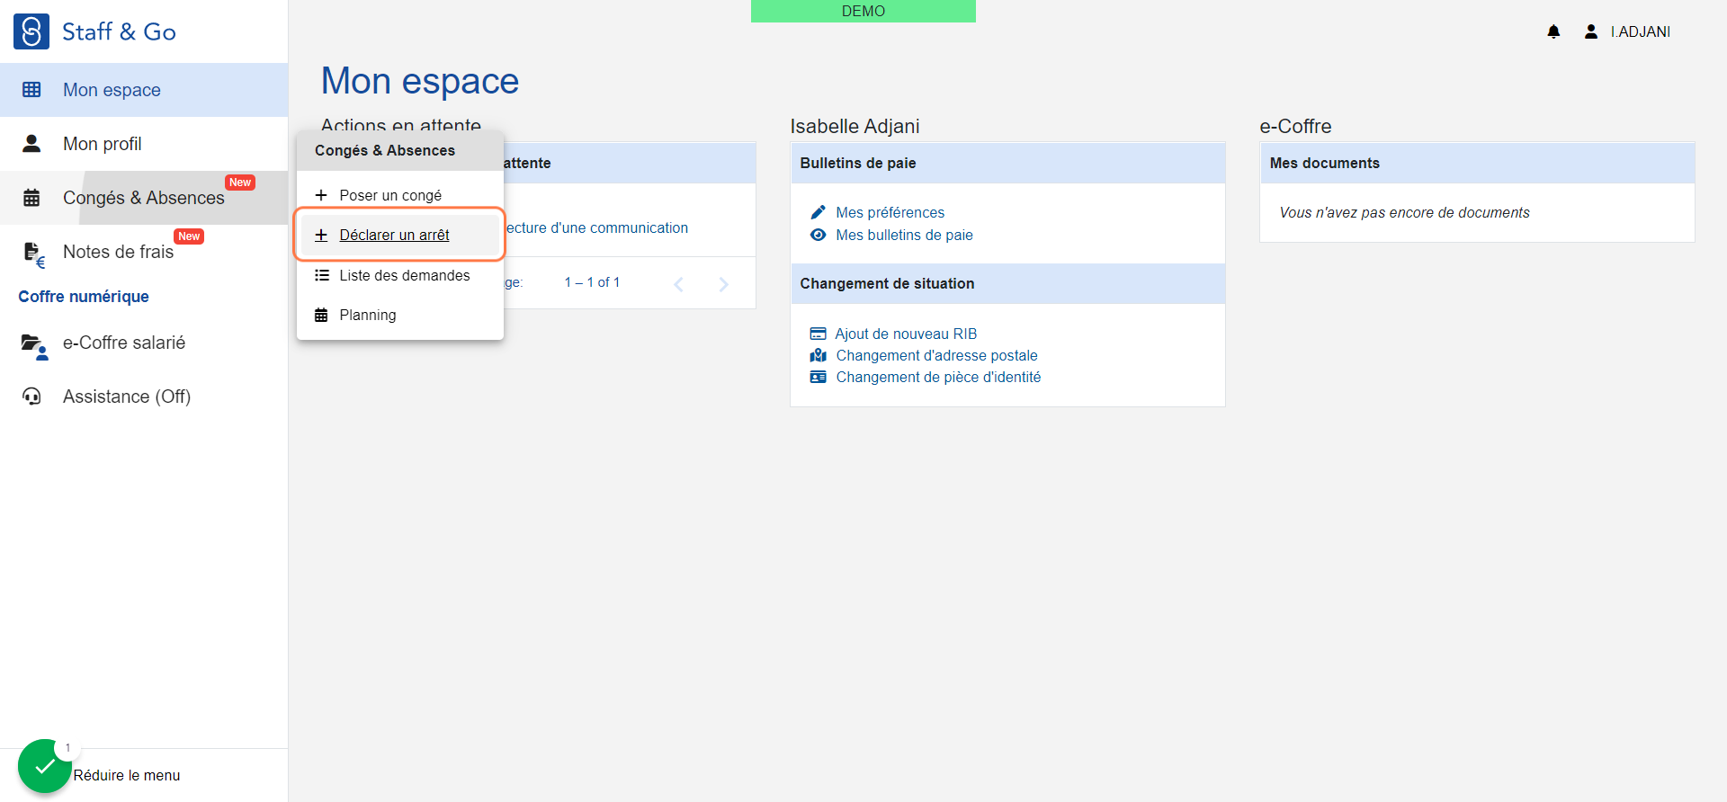The width and height of the screenshot is (1727, 802).
Task: Open Mes préférences link
Action: pyautogui.click(x=890, y=212)
